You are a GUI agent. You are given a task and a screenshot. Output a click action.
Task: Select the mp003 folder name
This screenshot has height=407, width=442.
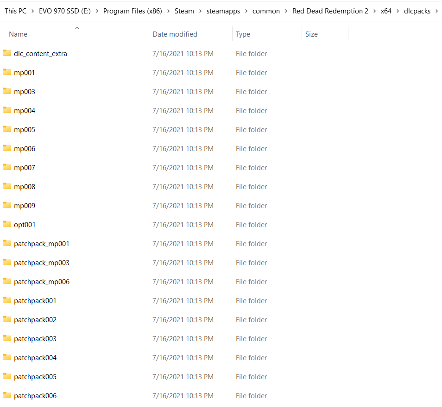point(25,92)
